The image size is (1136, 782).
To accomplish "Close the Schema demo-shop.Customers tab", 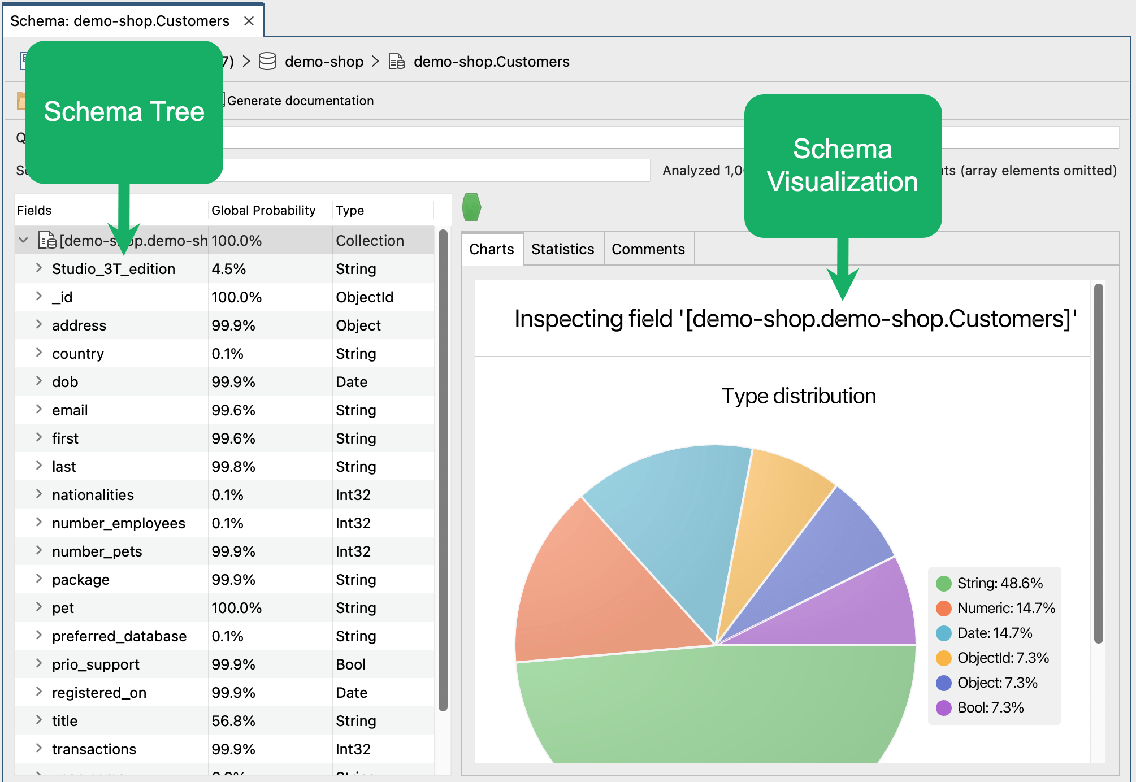I will 249,21.
